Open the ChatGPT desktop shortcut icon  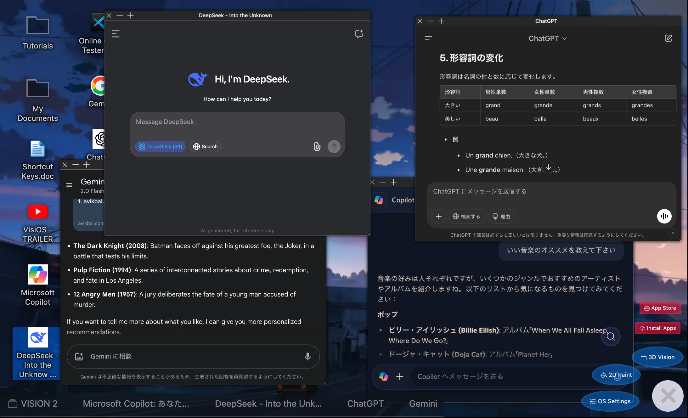point(98,145)
